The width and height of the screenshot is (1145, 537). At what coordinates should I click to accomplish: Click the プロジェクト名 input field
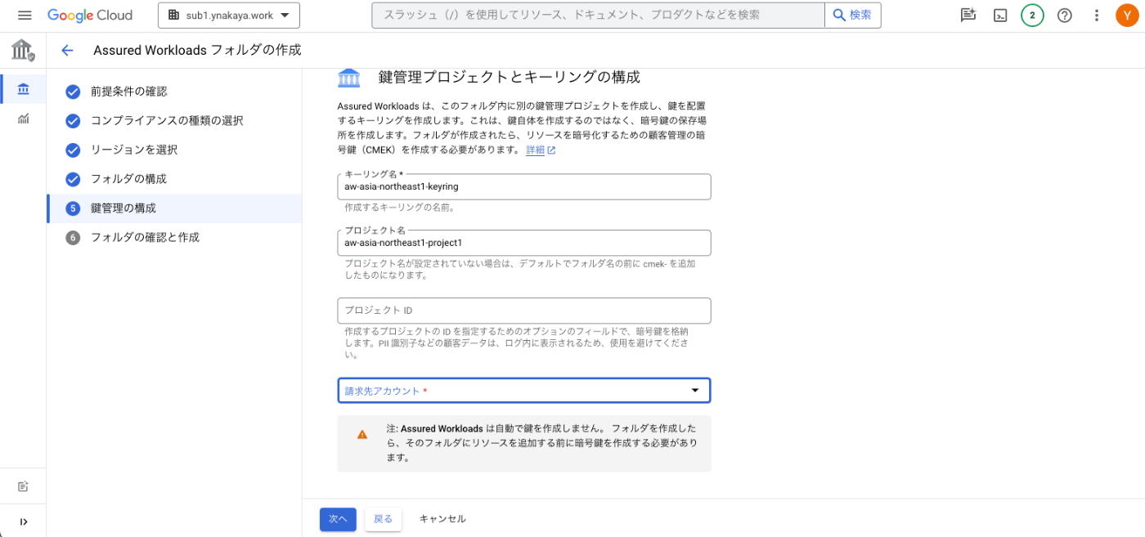524,243
